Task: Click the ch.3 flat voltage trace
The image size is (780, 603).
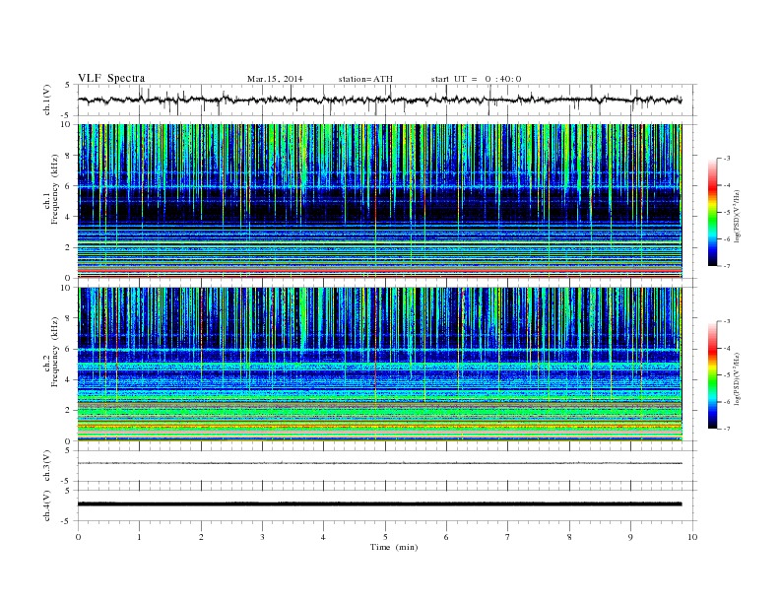Action: pyautogui.click(x=379, y=463)
